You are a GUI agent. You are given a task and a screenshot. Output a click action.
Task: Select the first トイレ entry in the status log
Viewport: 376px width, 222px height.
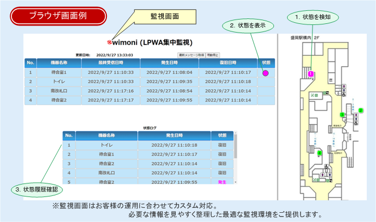click(x=107, y=145)
